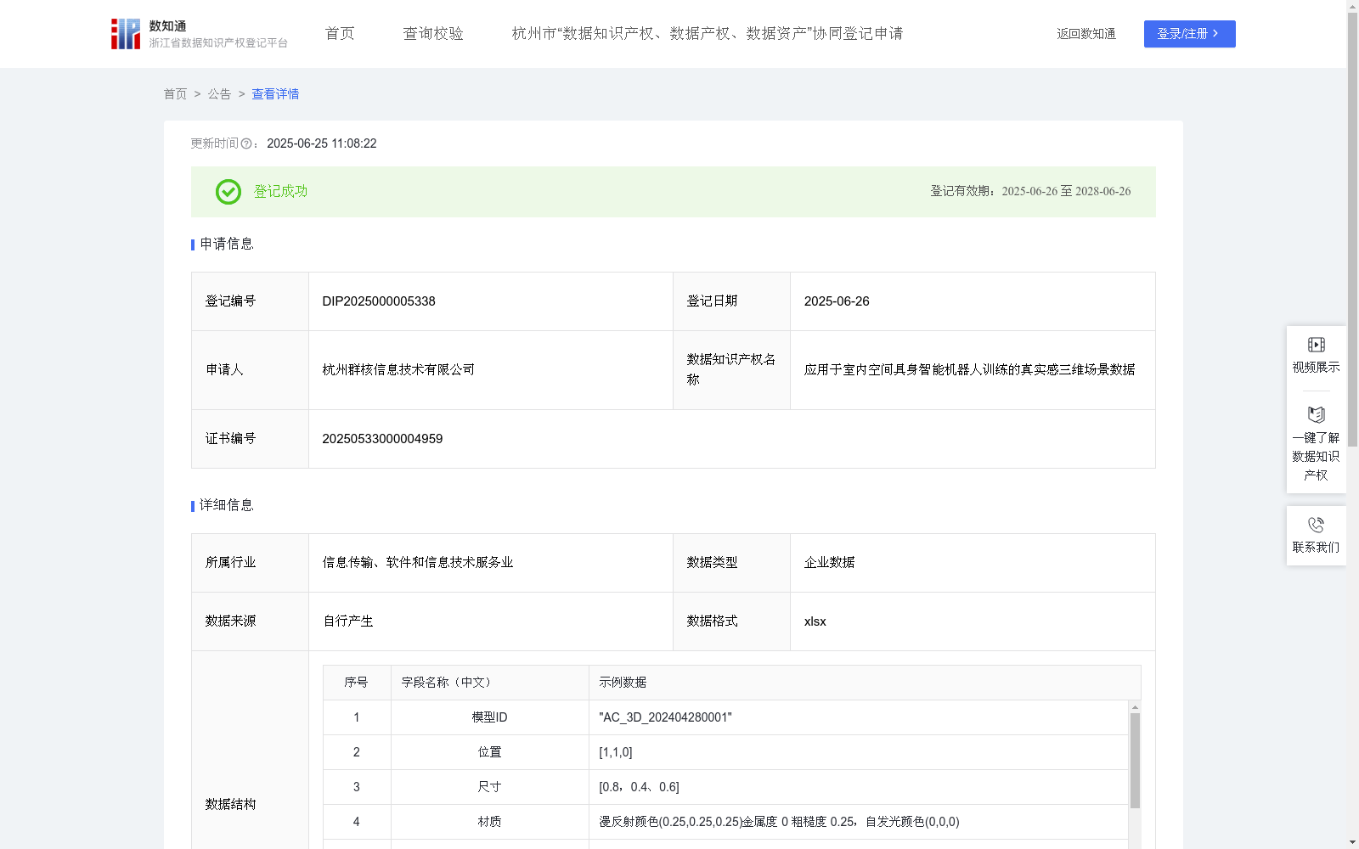Click the data structure table scrollbar thumb
Viewport: 1359px width, 849px height.
pyautogui.click(x=1135, y=760)
